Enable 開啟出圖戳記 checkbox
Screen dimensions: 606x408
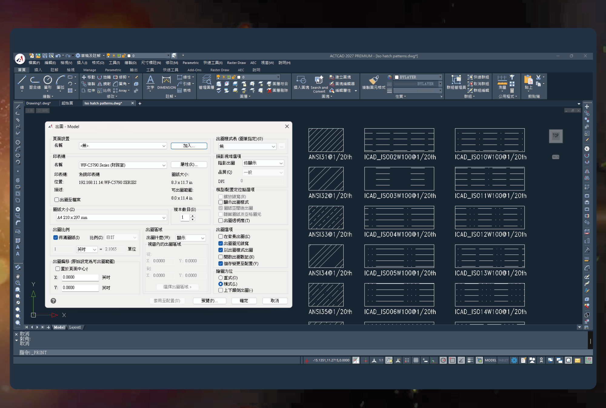tap(221, 257)
